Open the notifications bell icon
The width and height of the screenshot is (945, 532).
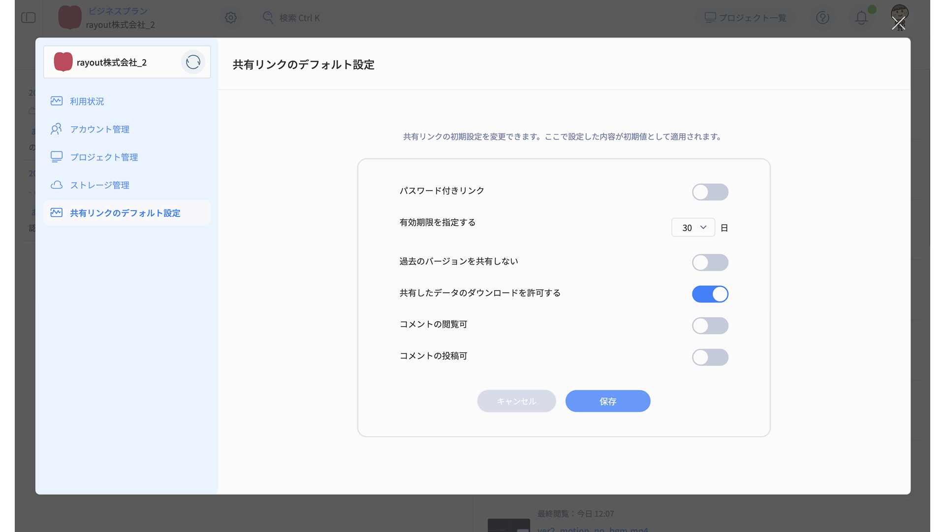[x=861, y=18]
